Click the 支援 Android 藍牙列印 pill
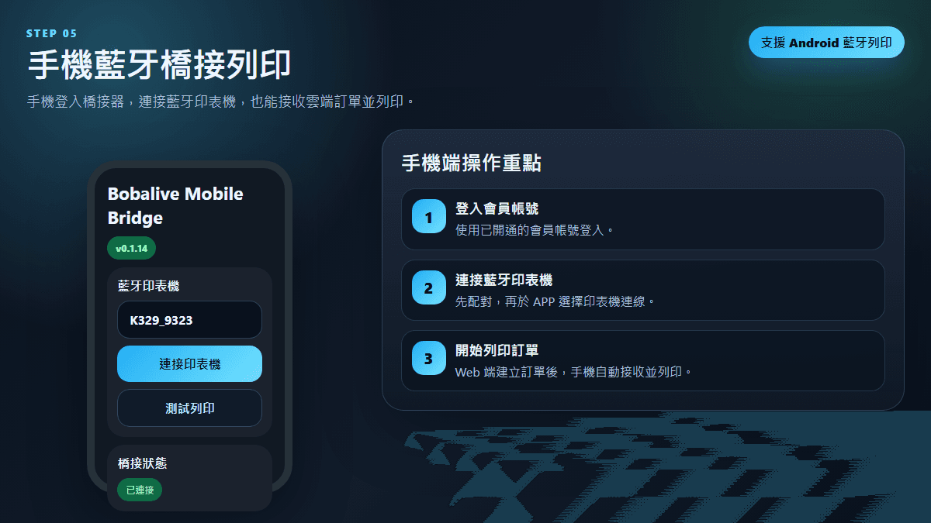The height and width of the screenshot is (523, 931). tap(826, 43)
